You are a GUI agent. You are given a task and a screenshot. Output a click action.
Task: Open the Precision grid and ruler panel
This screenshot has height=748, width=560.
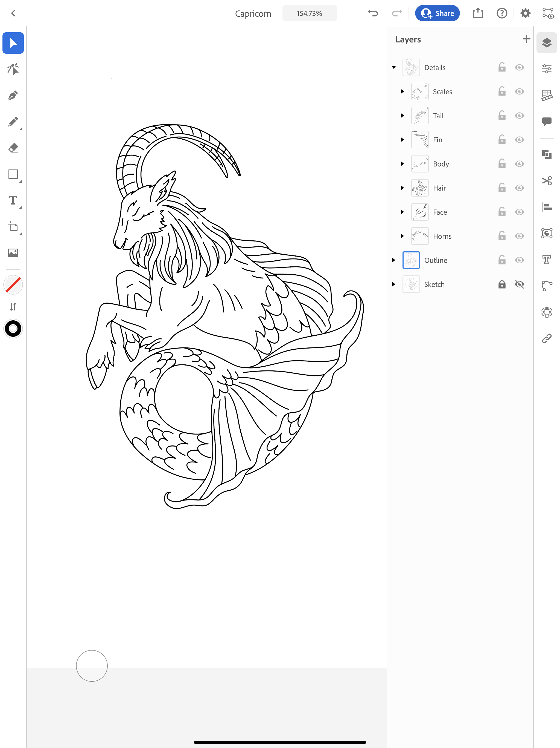pyautogui.click(x=547, y=95)
